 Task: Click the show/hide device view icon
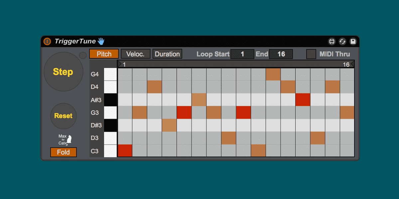(x=332, y=41)
